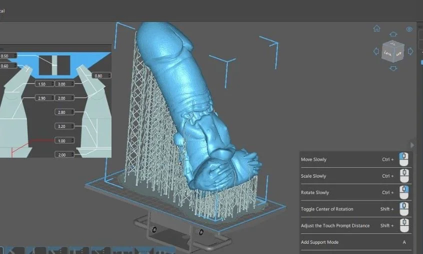Edit the 1.50 support parameter field
The width and height of the screenshot is (423, 254).
[x=44, y=84]
